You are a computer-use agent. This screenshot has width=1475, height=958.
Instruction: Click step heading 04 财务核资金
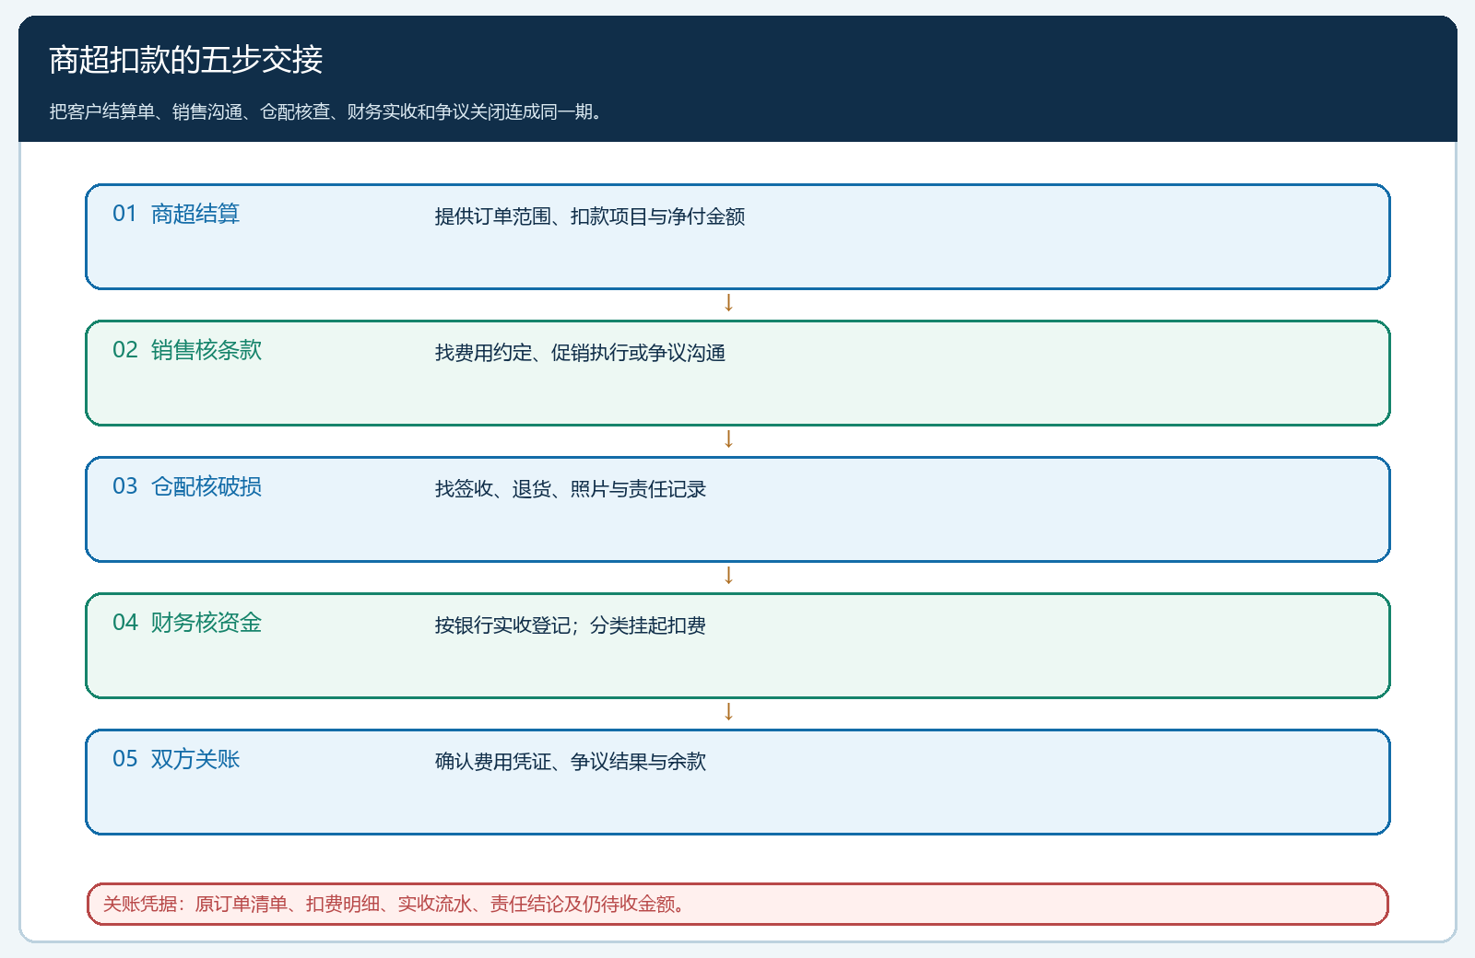(187, 623)
